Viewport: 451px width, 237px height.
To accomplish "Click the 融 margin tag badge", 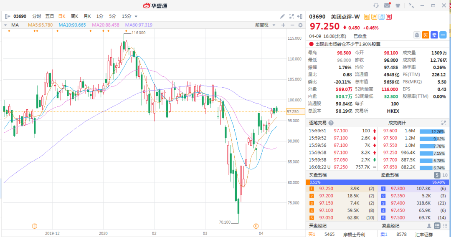I will pos(367,17).
